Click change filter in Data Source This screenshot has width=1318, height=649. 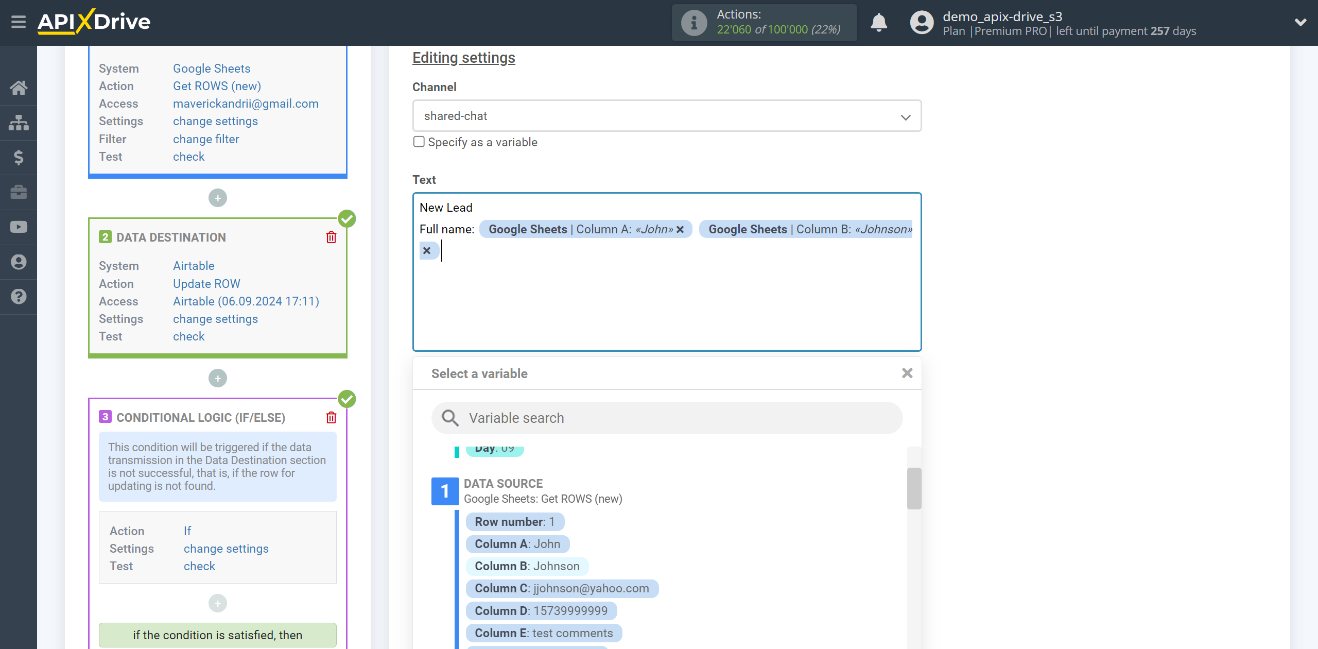click(206, 139)
